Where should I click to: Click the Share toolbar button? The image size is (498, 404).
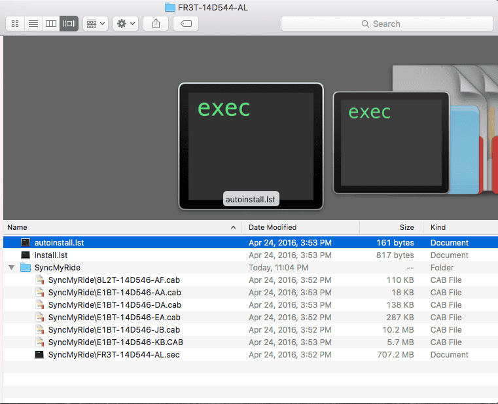click(156, 24)
